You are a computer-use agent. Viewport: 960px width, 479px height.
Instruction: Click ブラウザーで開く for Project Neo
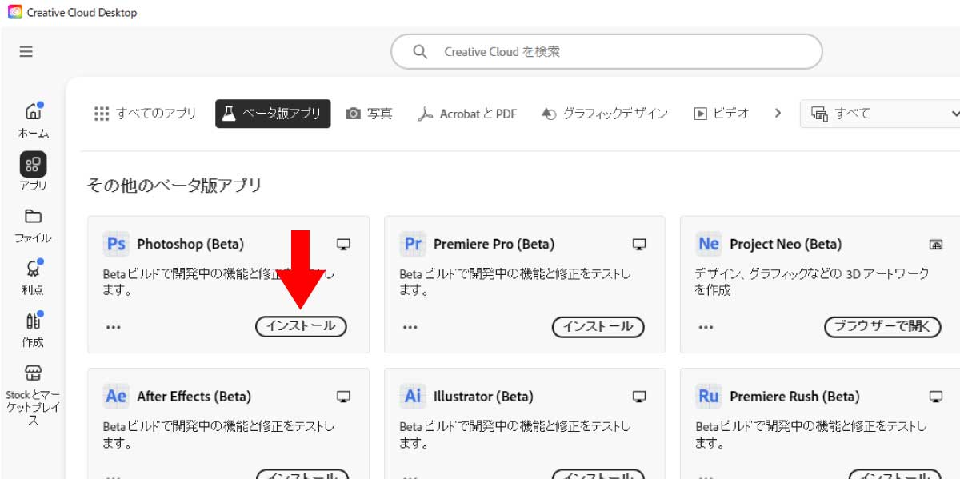pos(882,326)
